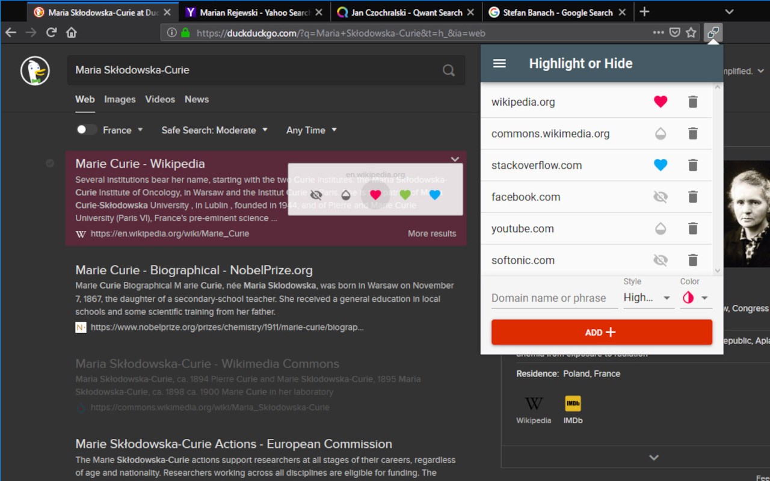Select the News search tab
Image resolution: width=770 pixels, height=481 pixels.
coord(197,99)
